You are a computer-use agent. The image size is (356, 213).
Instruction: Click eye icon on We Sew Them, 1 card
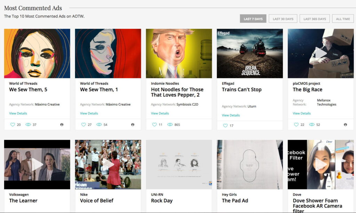99,125
